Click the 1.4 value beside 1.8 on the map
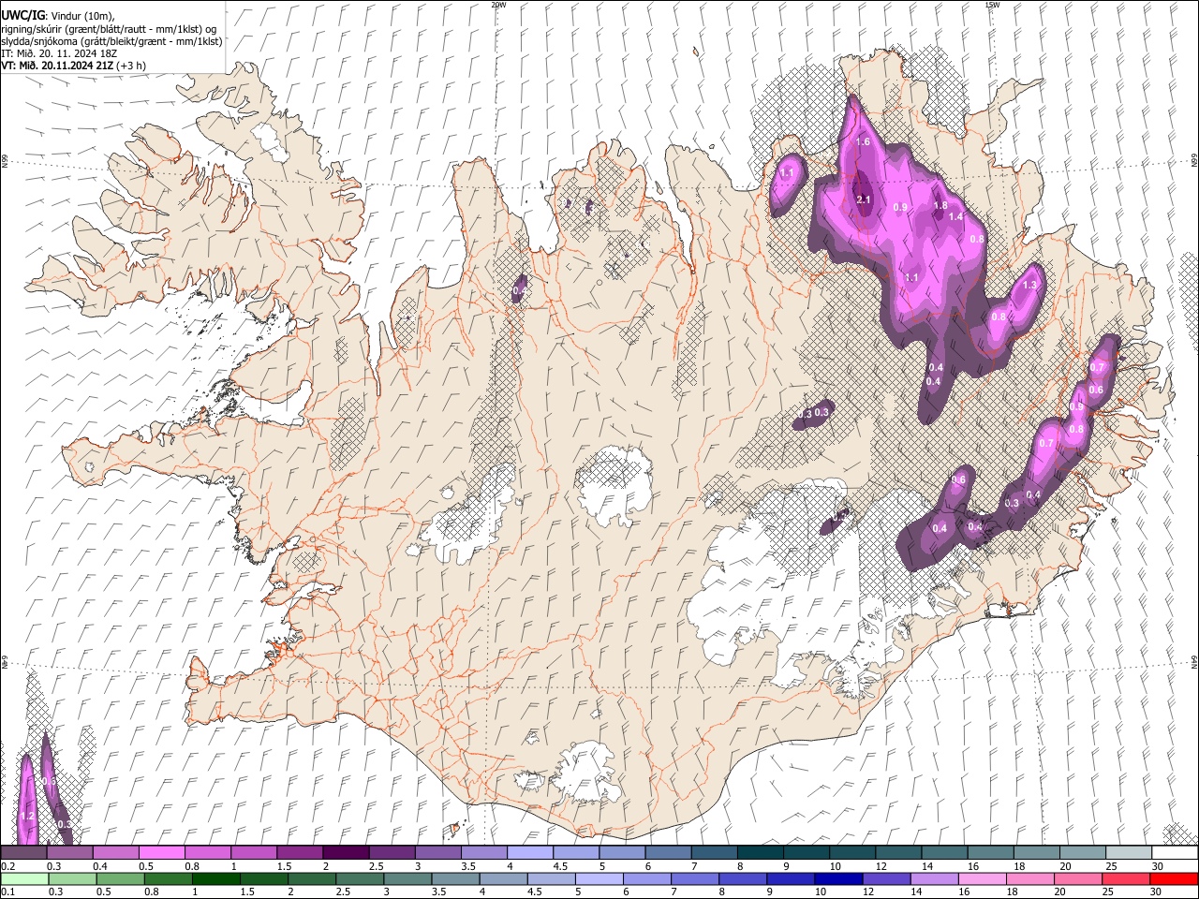The image size is (1199, 899). [956, 216]
